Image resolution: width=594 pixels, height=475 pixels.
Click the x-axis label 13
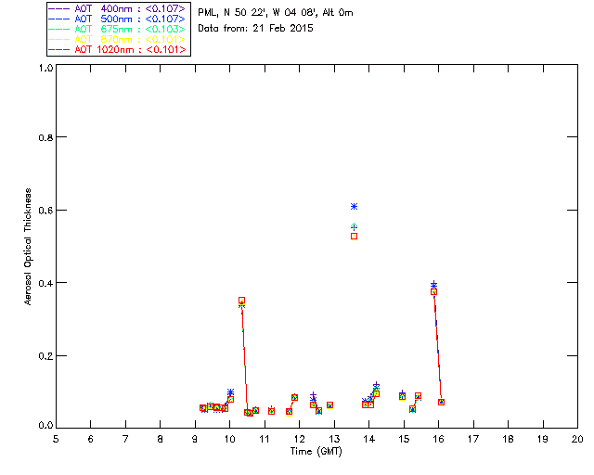[x=334, y=439]
